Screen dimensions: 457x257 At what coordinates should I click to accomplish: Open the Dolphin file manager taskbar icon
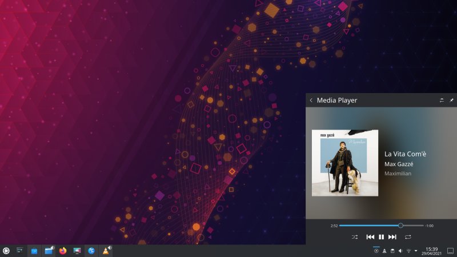49,251
